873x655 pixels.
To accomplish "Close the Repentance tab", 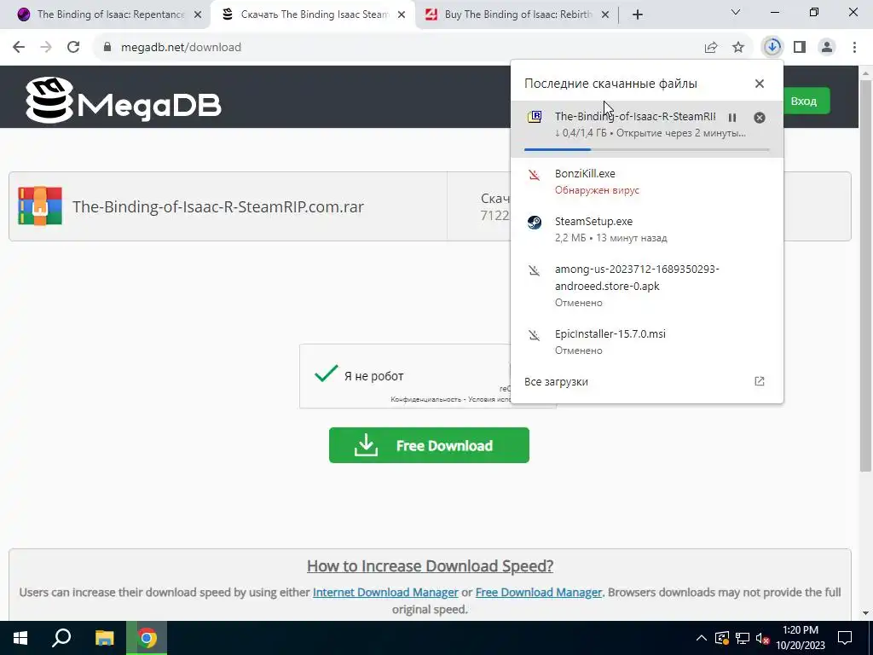I will [198, 14].
